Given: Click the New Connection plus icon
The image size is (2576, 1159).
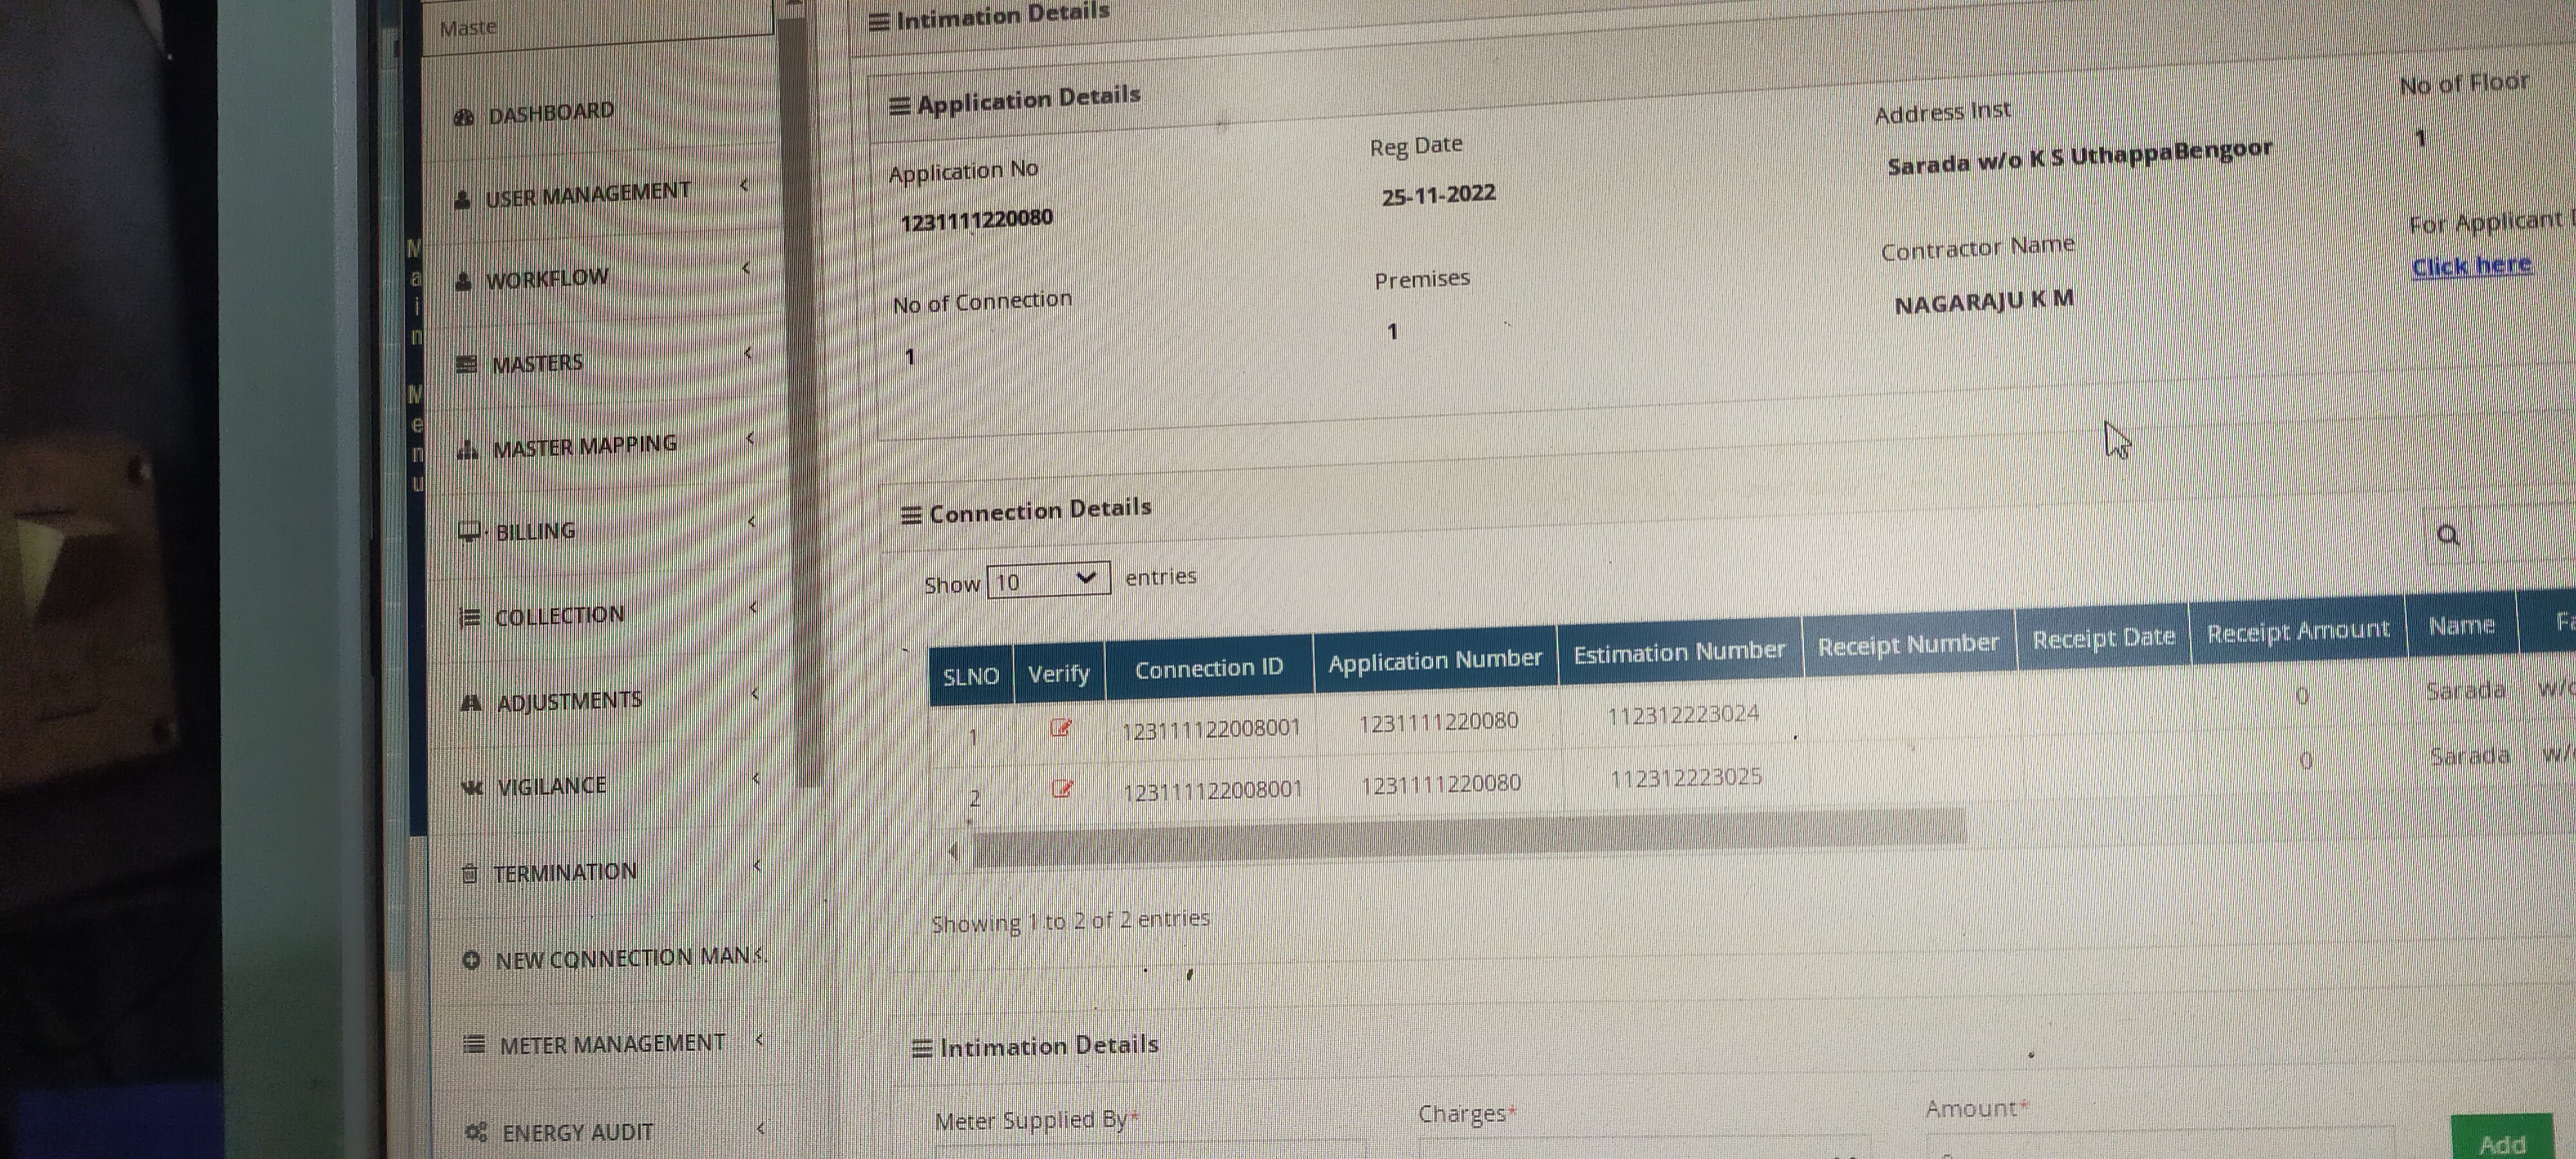Looking at the screenshot, I should click(472, 960).
